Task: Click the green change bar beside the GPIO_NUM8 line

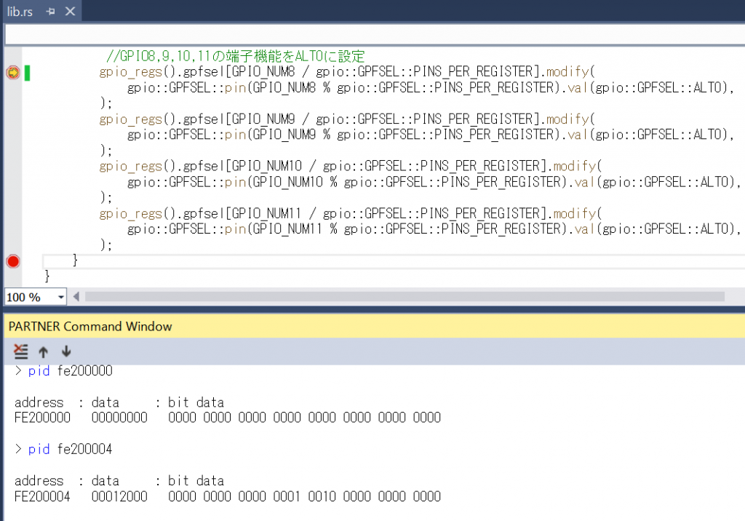Action: 25,72
